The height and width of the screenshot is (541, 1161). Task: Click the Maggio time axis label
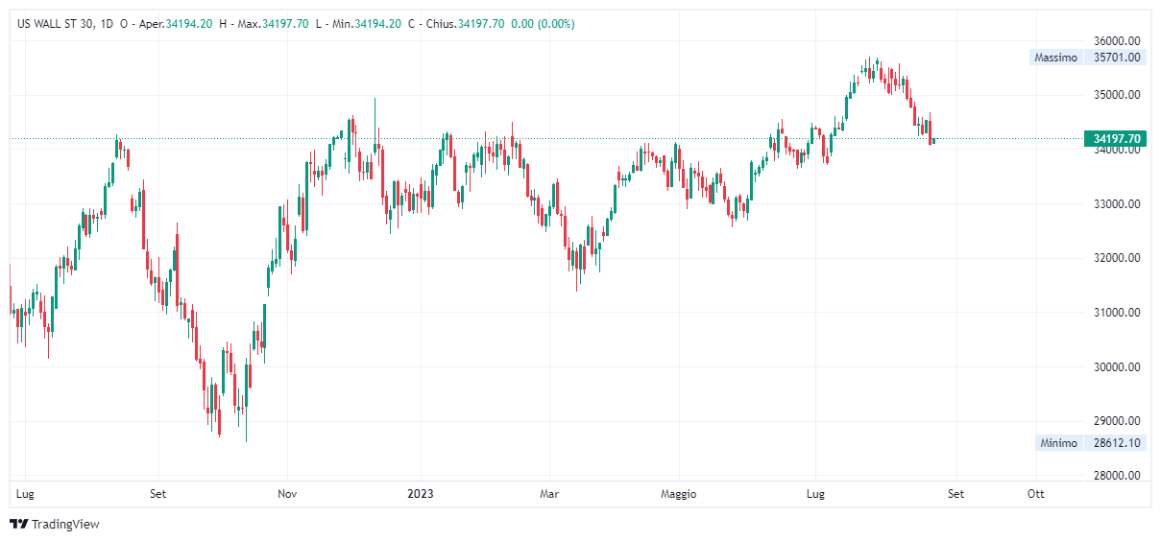tap(679, 494)
